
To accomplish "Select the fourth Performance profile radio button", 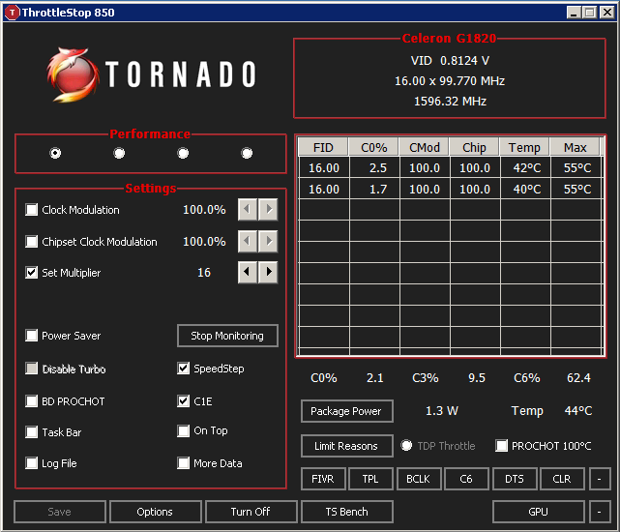I will coord(247,153).
